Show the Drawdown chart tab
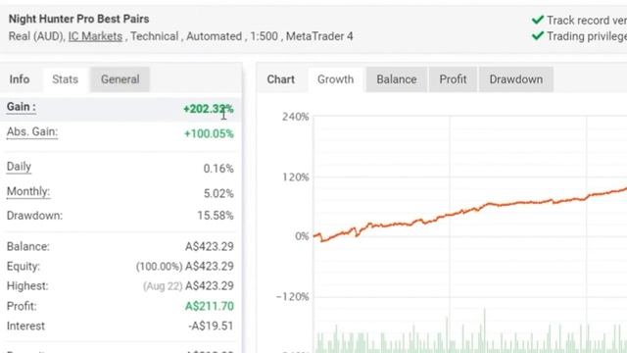This screenshot has width=627, height=353. point(516,79)
